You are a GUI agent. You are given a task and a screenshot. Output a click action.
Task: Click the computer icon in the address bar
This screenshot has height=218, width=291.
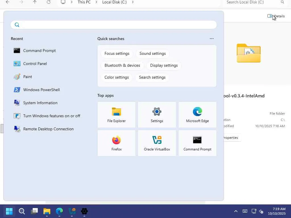coord(63,2)
